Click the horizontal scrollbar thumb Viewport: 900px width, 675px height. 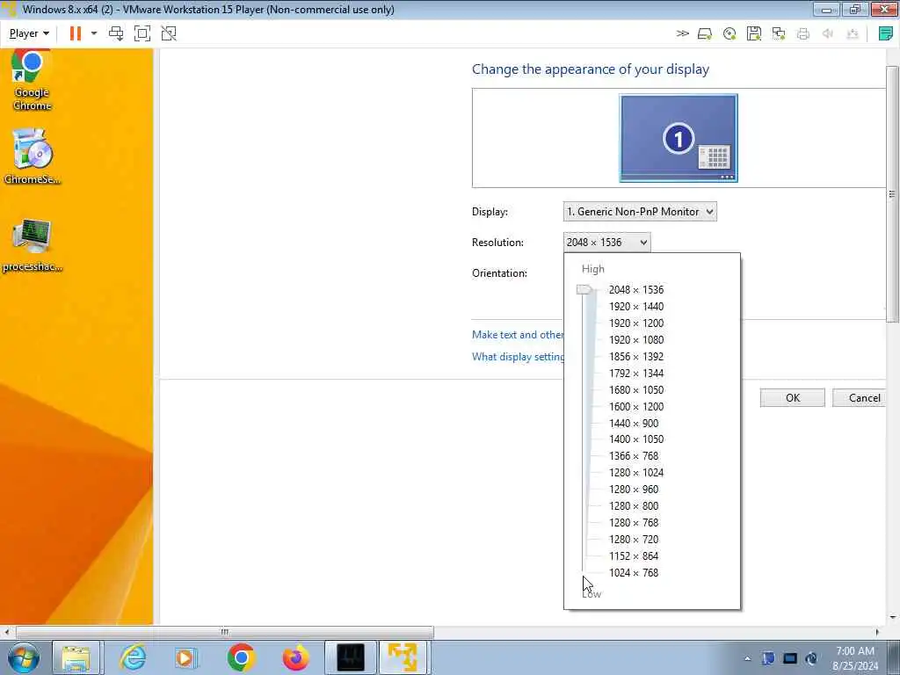[224, 632]
